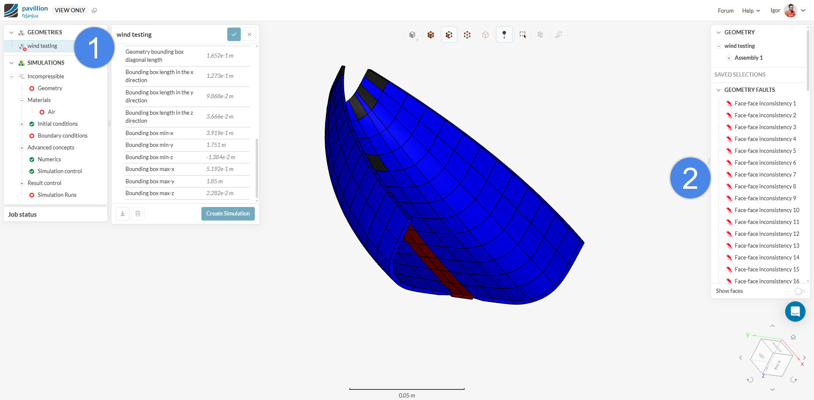The height and width of the screenshot is (400, 814).
Task: Collapse the GEOMETRY FAULTS section
Action: pos(719,90)
